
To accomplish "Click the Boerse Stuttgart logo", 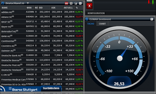I will 23,89.
